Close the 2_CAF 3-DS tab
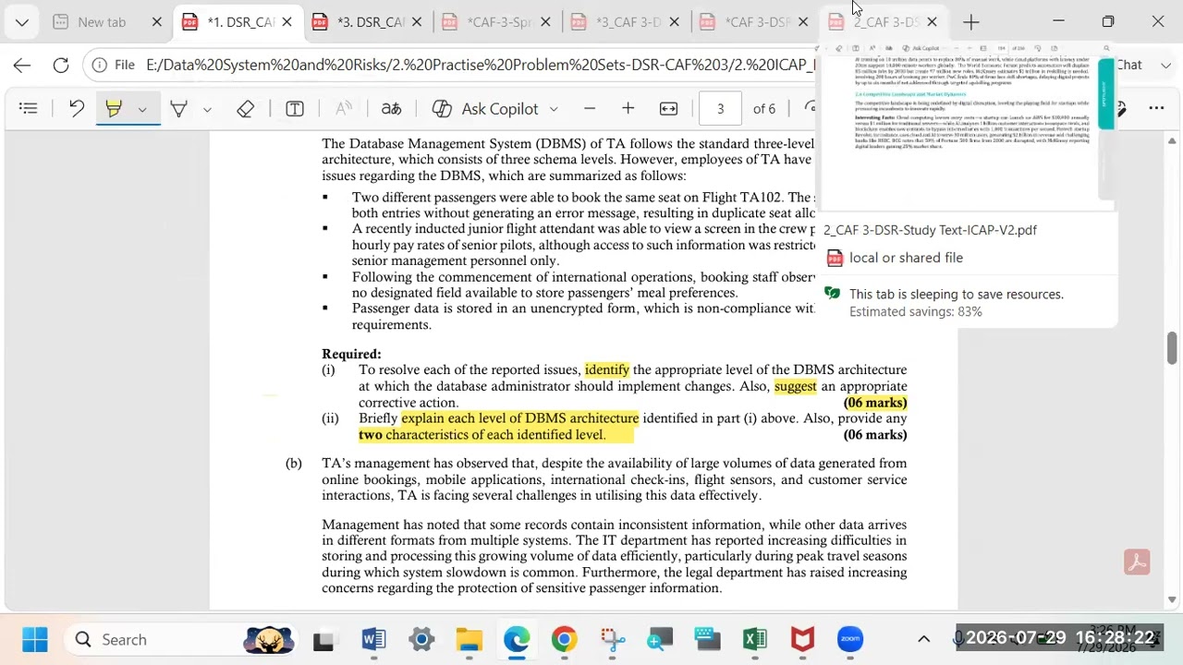This screenshot has width=1183, height=665. pyautogui.click(x=932, y=22)
